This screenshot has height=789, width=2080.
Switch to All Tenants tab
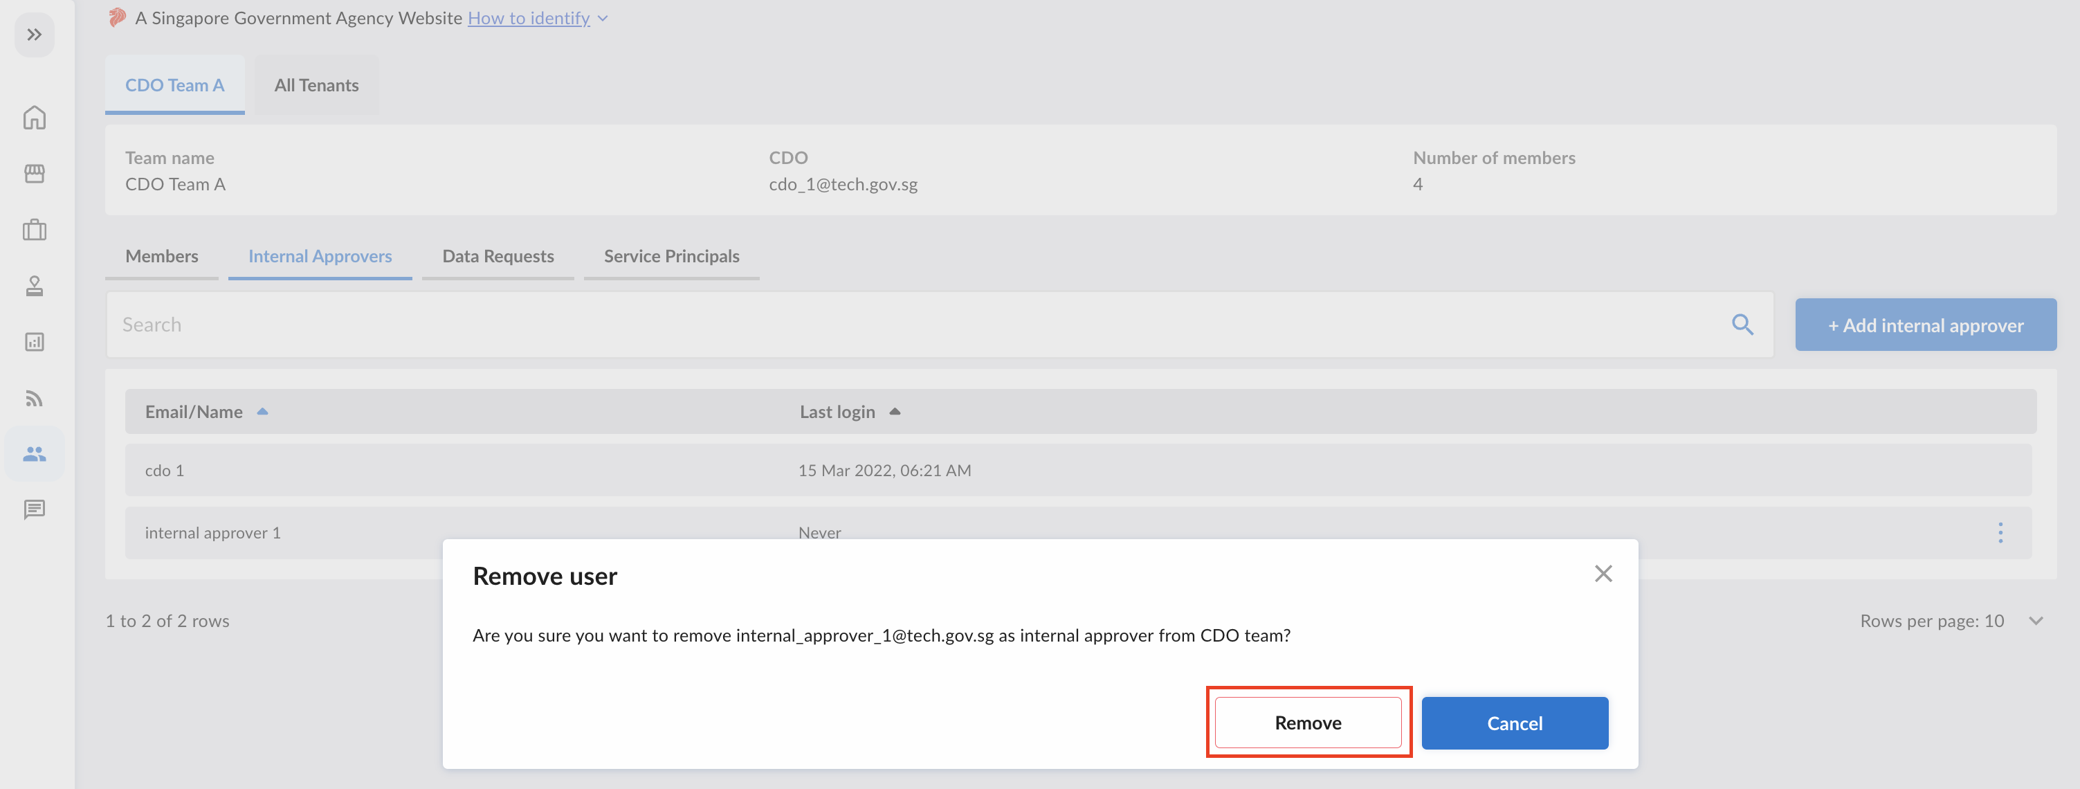click(316, 85)
